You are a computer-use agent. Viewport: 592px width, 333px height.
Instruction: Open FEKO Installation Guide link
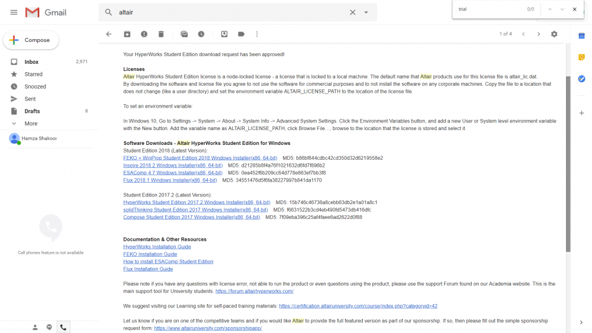coord(150,254)
